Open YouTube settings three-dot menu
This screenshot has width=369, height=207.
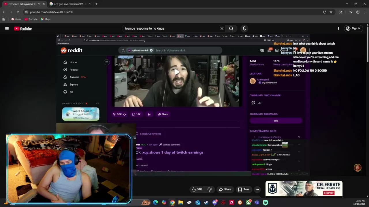pyautogui.click(x=339, y=28)
